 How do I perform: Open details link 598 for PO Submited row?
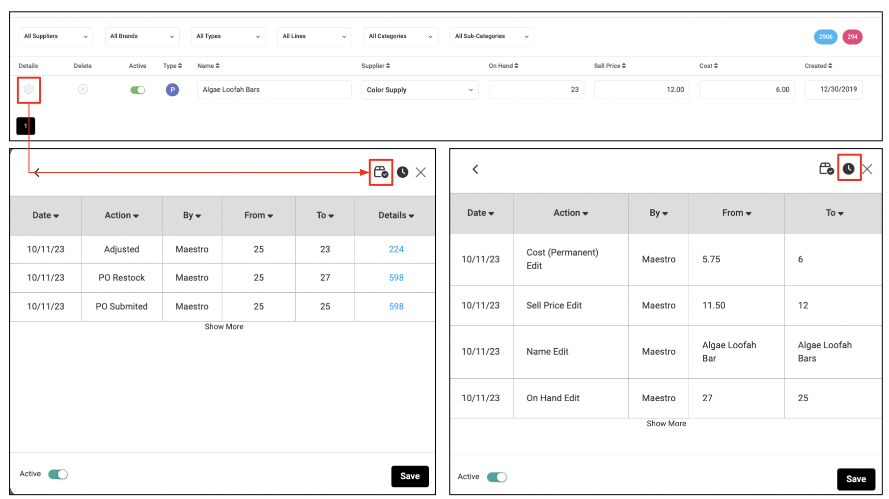pos(396,306)
